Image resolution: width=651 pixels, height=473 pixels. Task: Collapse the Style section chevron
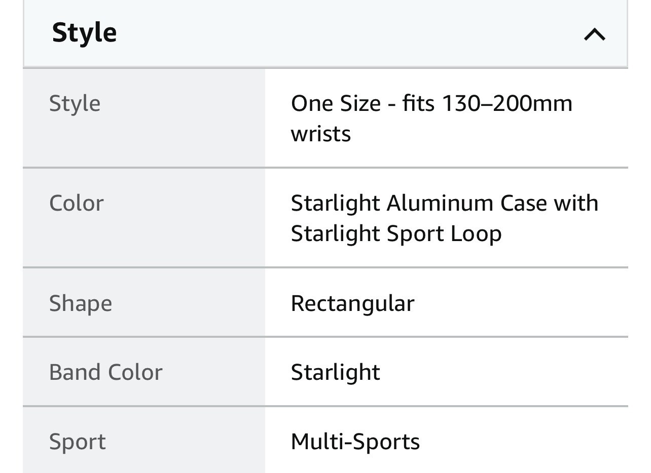pyautogui.click(x=595, y=34)
